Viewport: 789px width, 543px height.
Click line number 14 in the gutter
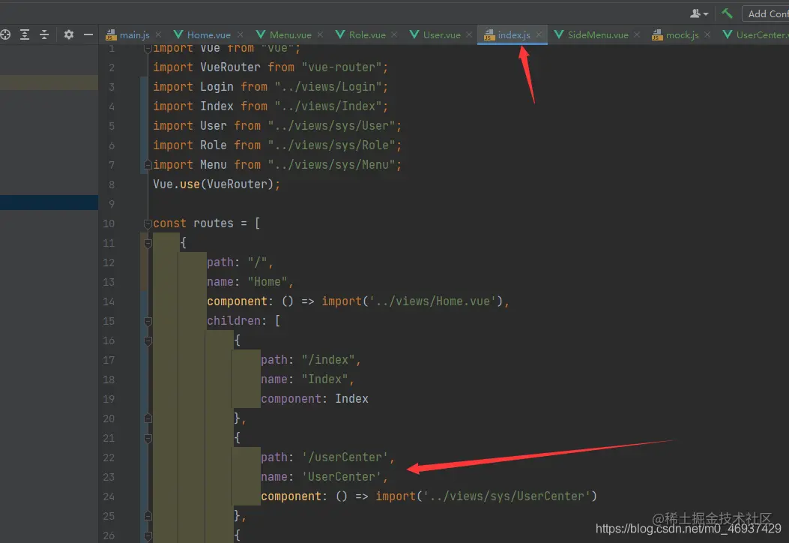(109, 301)
